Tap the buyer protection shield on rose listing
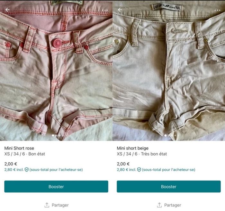Screen dimensions: 225x211 (x=26, y=170)
